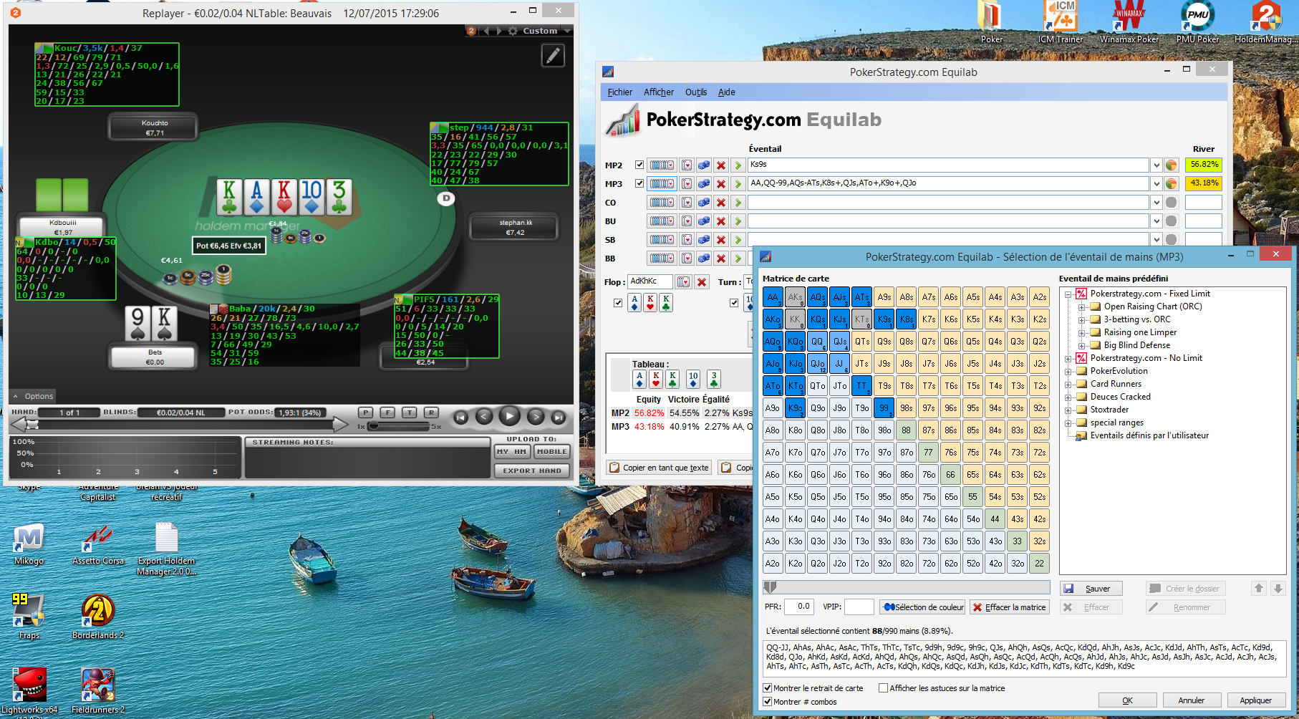
Task: Clear the BB range with red X
Action: pyautogui.click(x=721, y=259)
